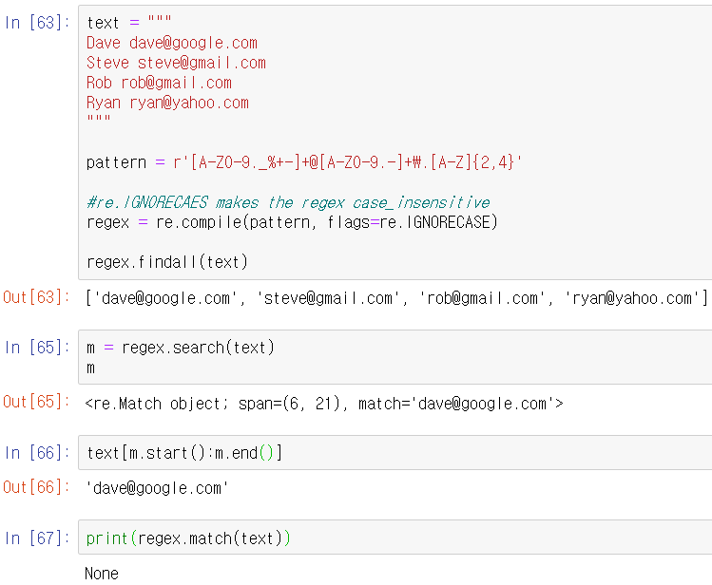The width and height of the screenshot is (712, 585).
Task: Click the 'dave@google.com' output of cell 66
Action: [x=157, y=488]
